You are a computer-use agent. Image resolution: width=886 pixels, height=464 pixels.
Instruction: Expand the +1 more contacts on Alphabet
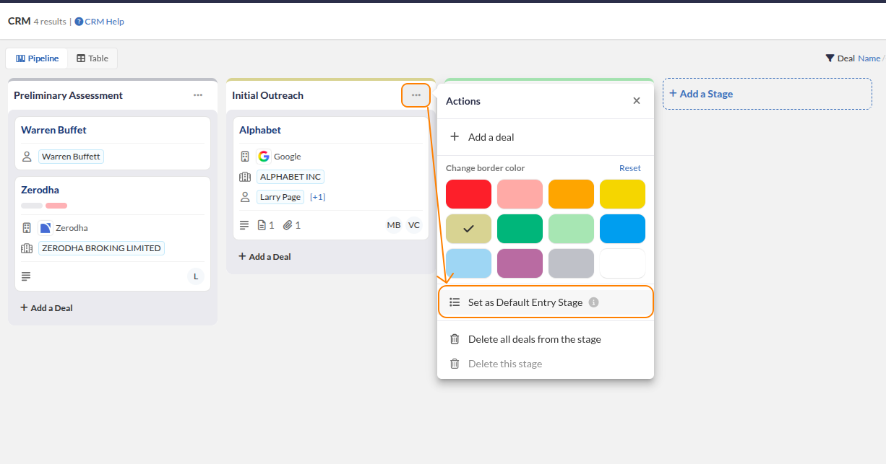point(317,197)
